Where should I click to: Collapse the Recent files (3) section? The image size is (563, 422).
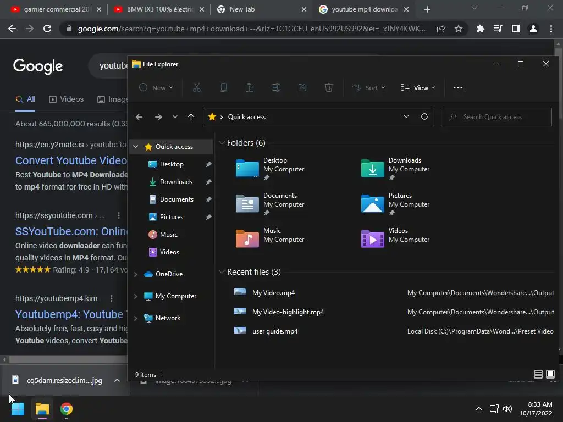click(221, 272)
